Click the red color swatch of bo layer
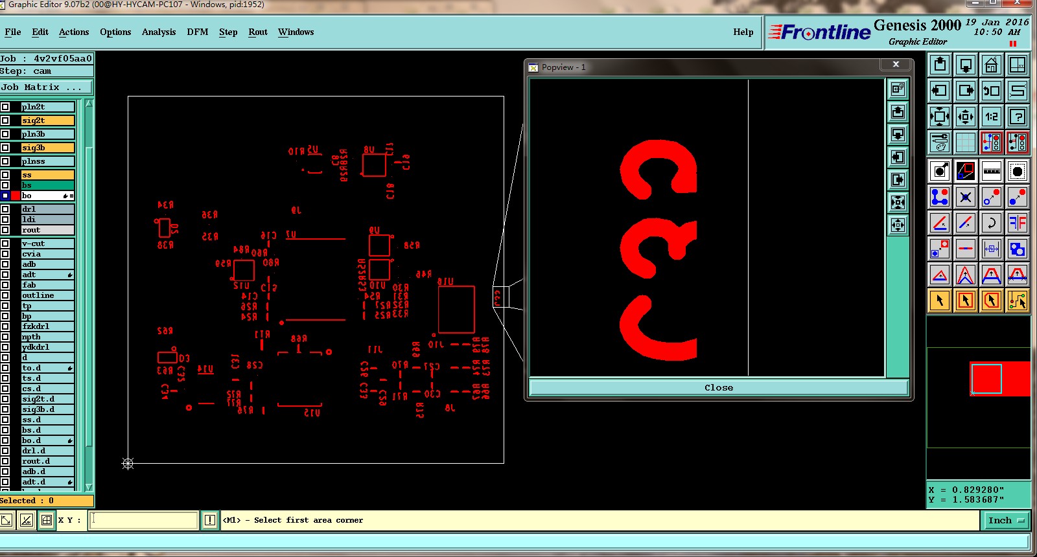The height and width of the screenshot is (557, 1037). pyautogui.click(x=16, y=196)
